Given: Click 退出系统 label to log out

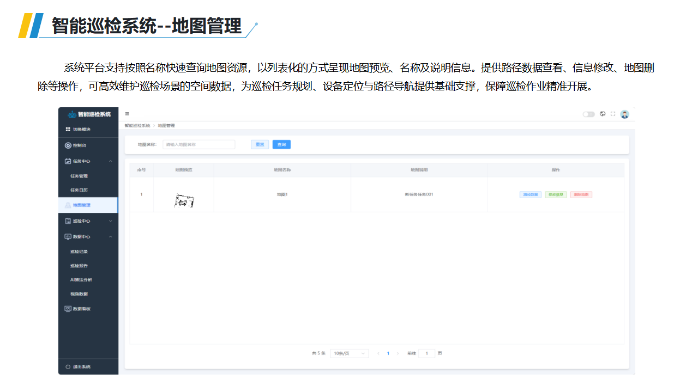Looking at the screenshot, I should 82,367.
